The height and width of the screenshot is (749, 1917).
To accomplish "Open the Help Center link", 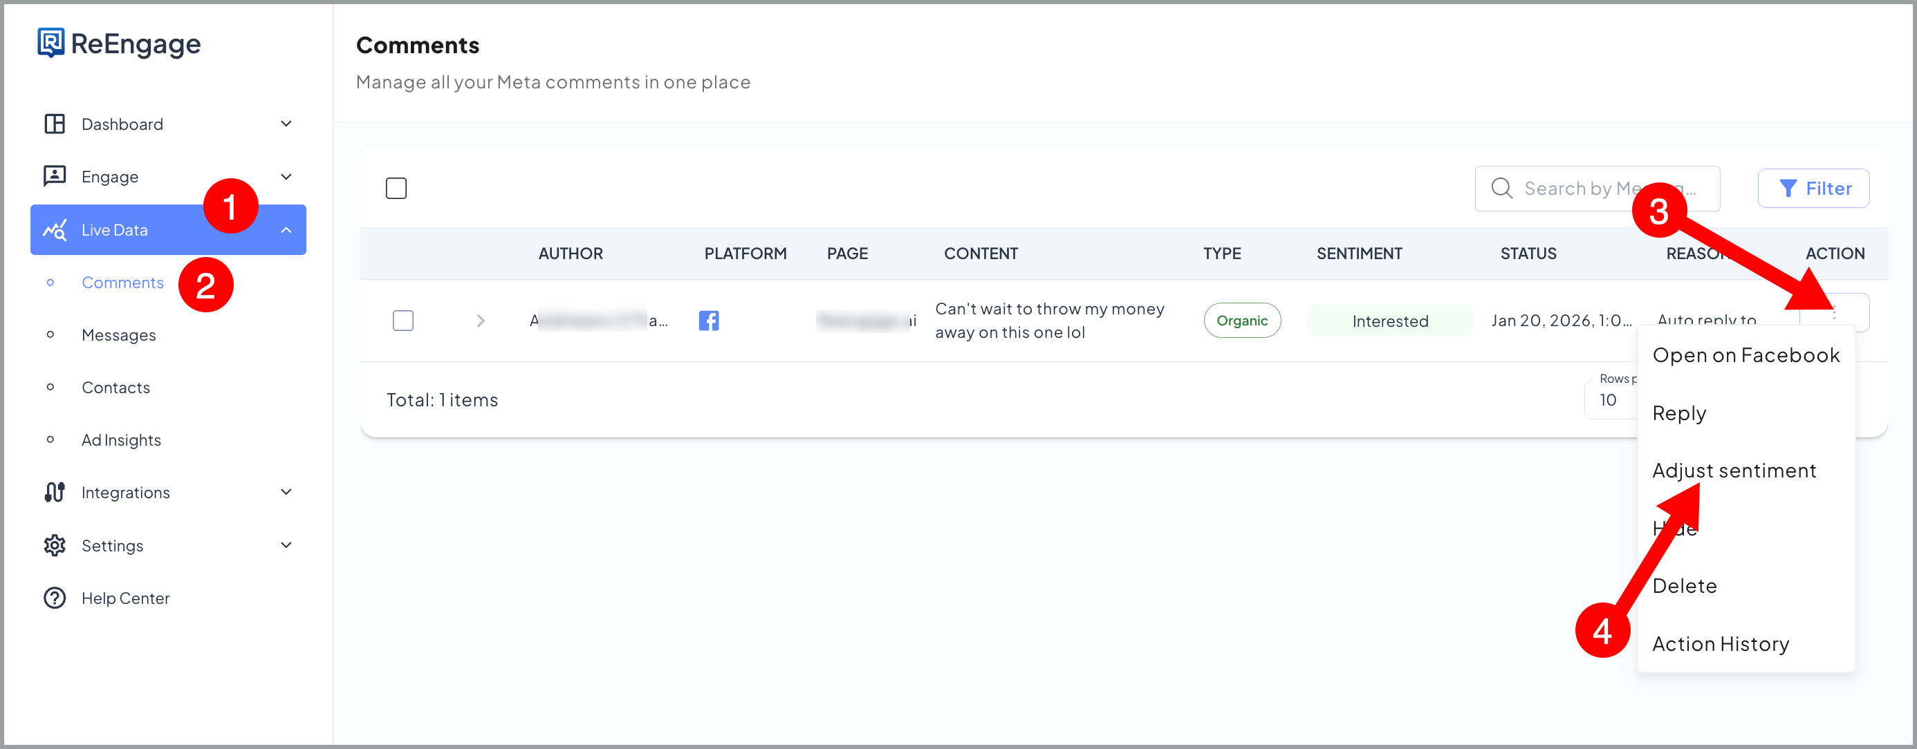I will coord(126,598).
